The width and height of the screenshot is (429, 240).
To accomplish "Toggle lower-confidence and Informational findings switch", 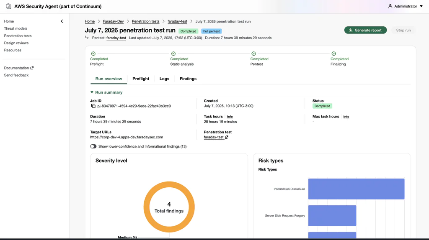I will tap(93, 146).
